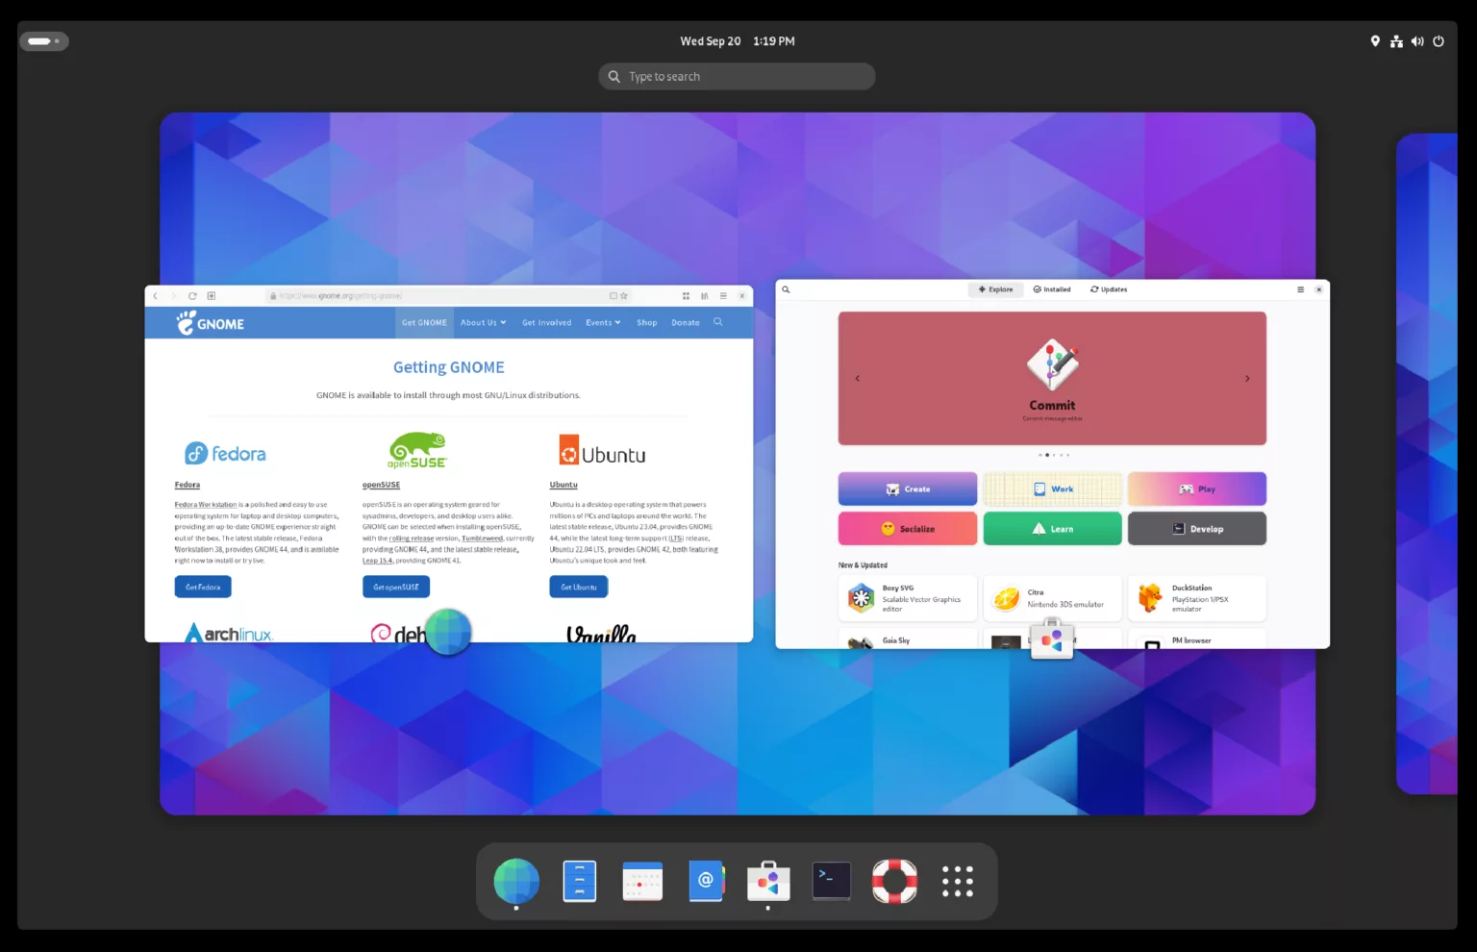Screen dimensions: 1477x952
Task: Open the Work category
Action: click(x=1052, y=489)
